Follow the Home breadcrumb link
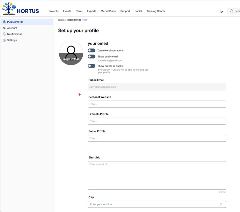Image resolution: width=240 pixels, height=212 pixels. click(61, 20)
